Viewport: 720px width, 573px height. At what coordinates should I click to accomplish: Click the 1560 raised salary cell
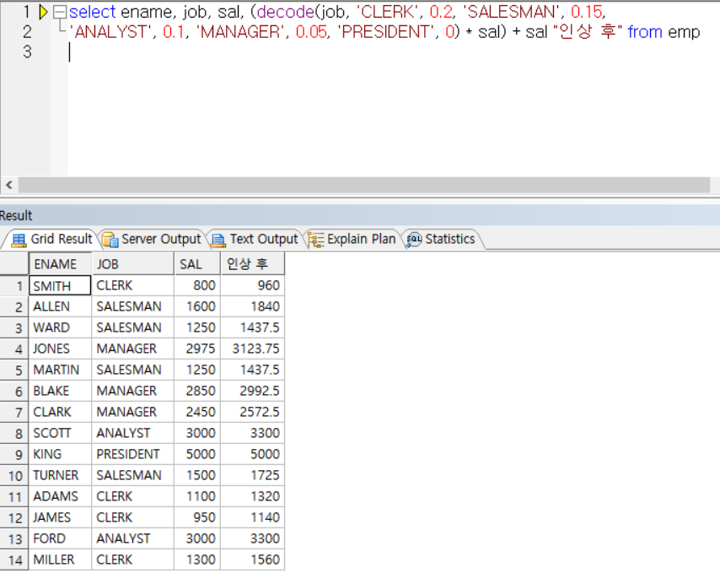click(253, 559)
